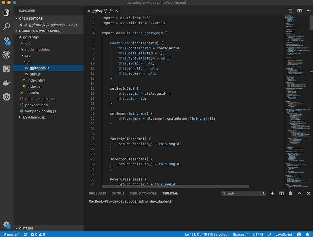Collapse the GGIRAPHJS (WORKSPACE) section
Screen dimensions: 313x237
coord(17,31)
